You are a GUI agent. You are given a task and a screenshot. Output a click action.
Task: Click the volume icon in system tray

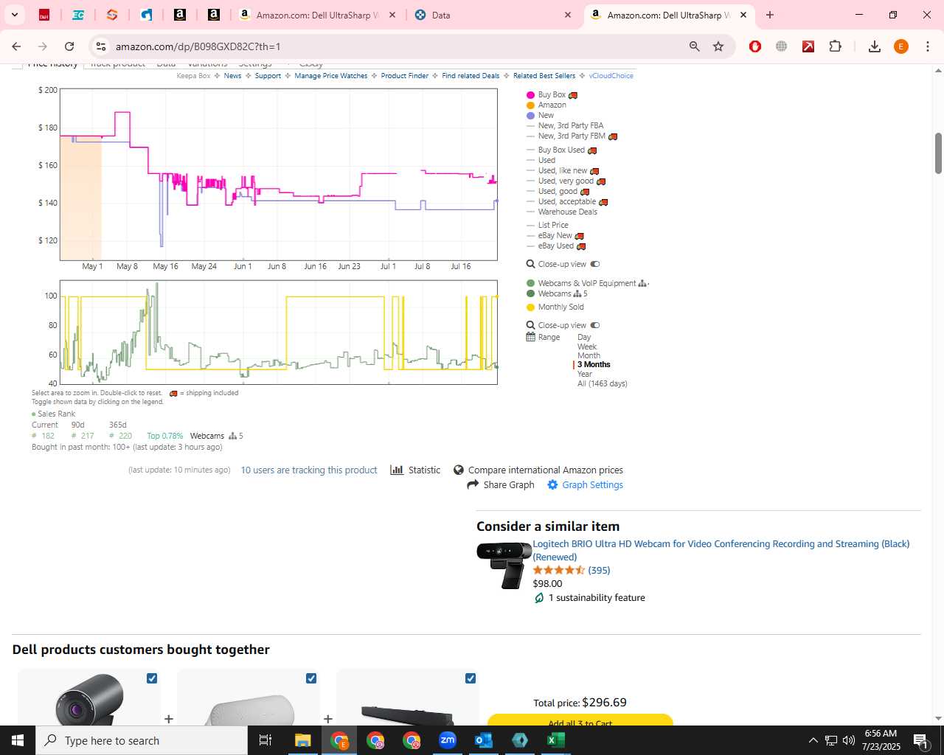(849, 740)
